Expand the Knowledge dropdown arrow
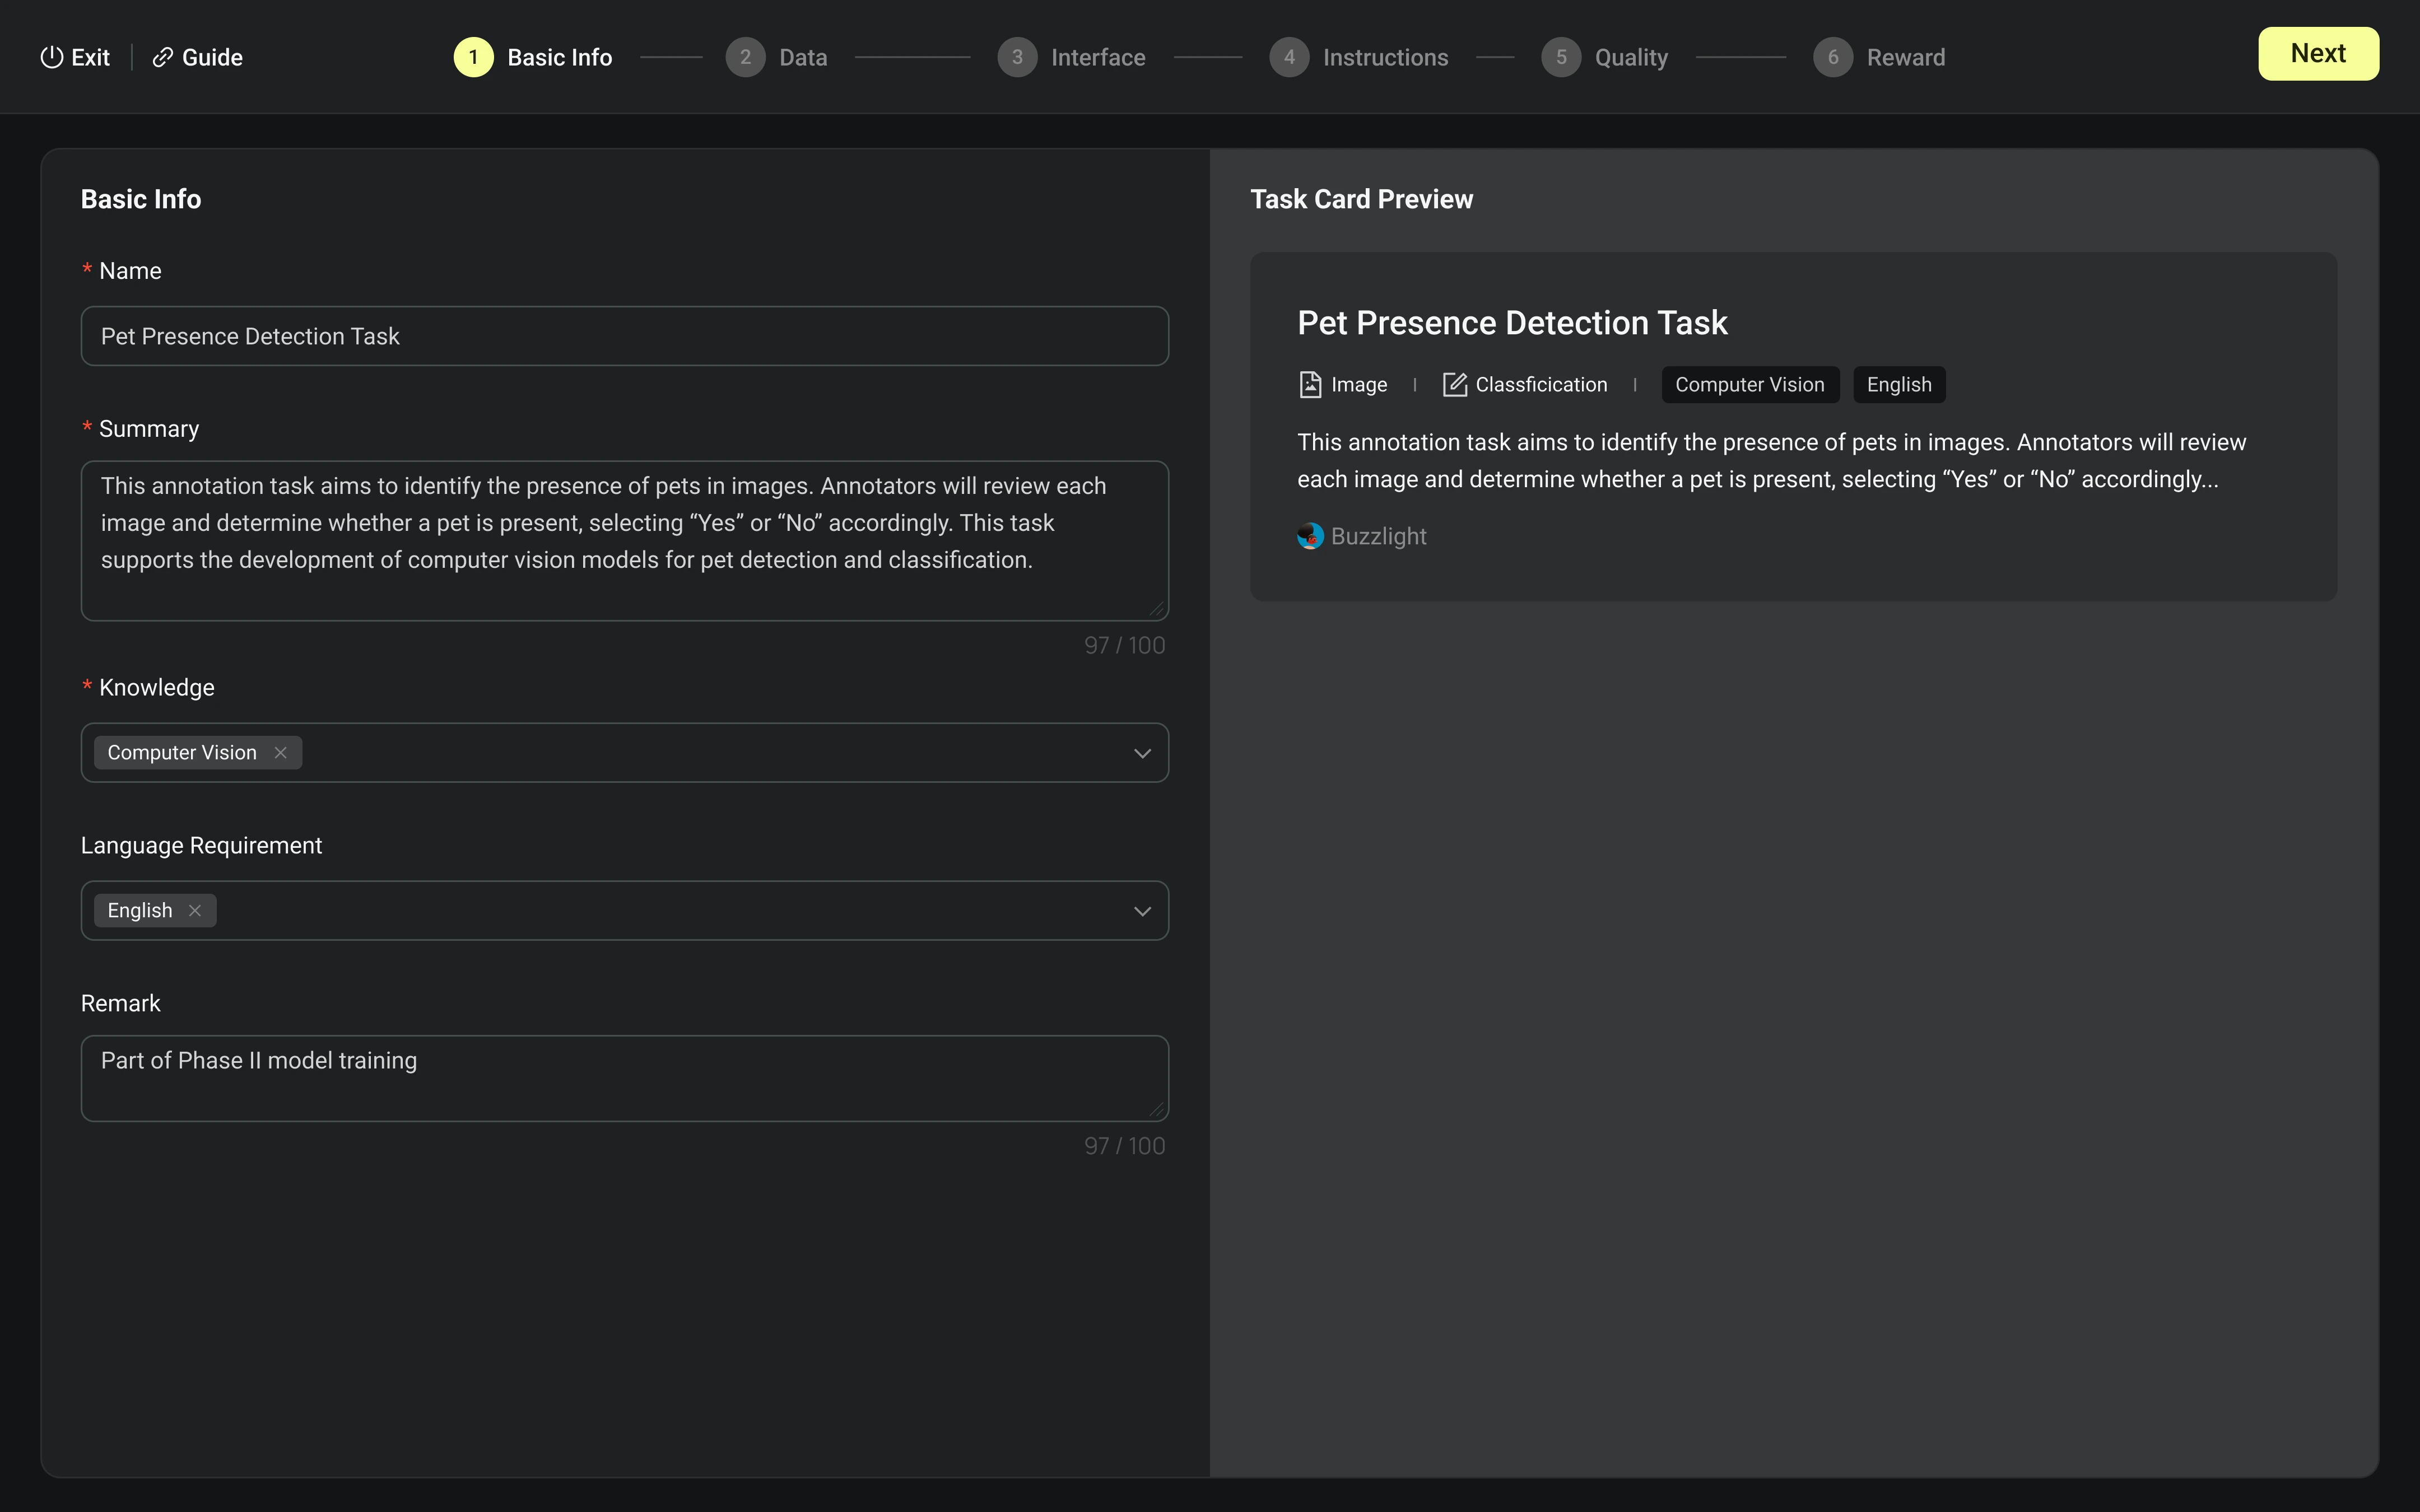The image size is (2420, 1512). [1142, 753]
